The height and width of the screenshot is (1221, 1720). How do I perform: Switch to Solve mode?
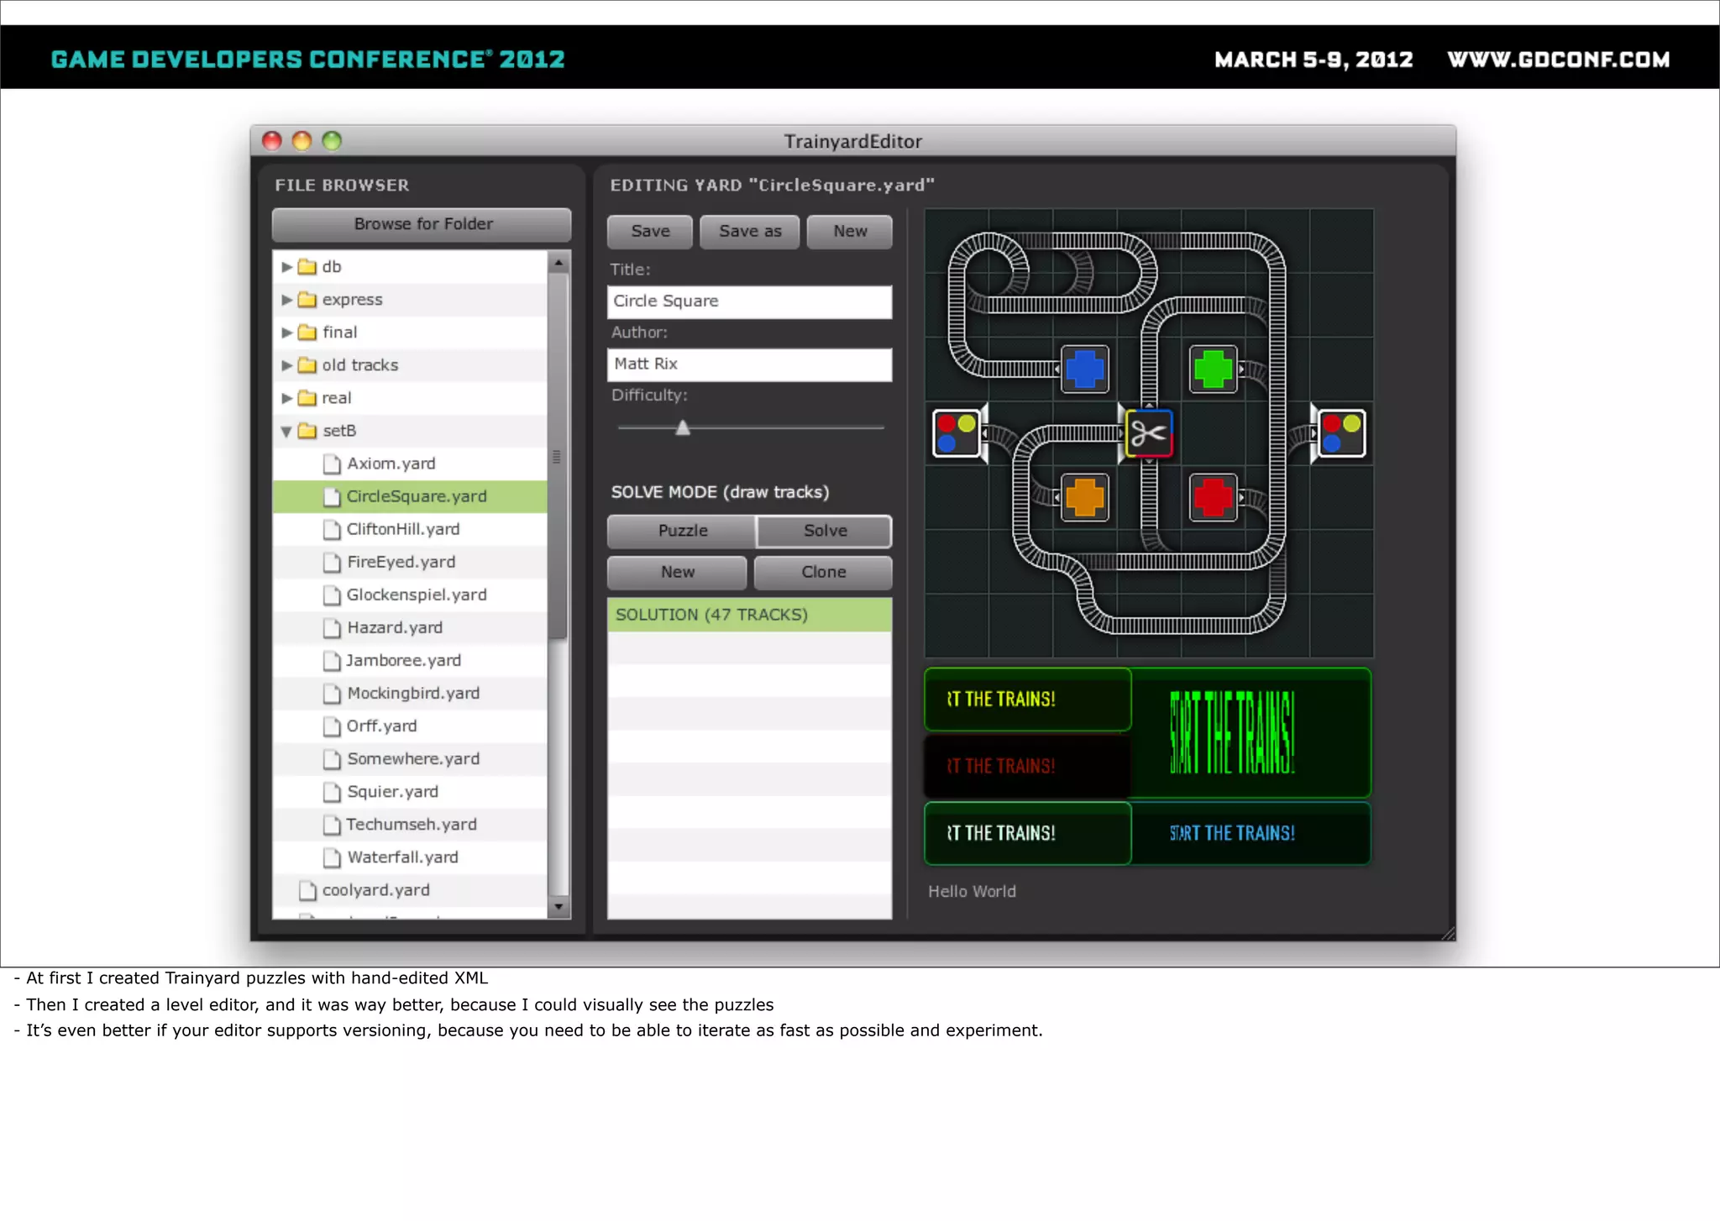tap(825, 531)
